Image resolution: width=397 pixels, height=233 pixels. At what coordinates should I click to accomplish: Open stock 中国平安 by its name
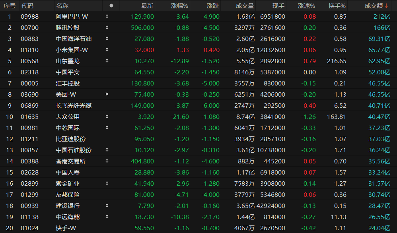[68, 72]
